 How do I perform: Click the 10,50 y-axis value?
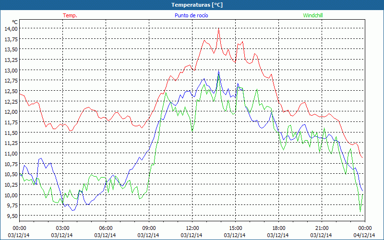(x=11, y=174)
